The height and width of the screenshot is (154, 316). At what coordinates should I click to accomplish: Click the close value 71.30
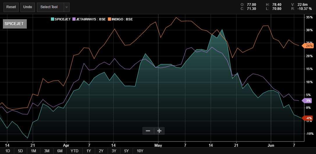click(x=251, y=9)
